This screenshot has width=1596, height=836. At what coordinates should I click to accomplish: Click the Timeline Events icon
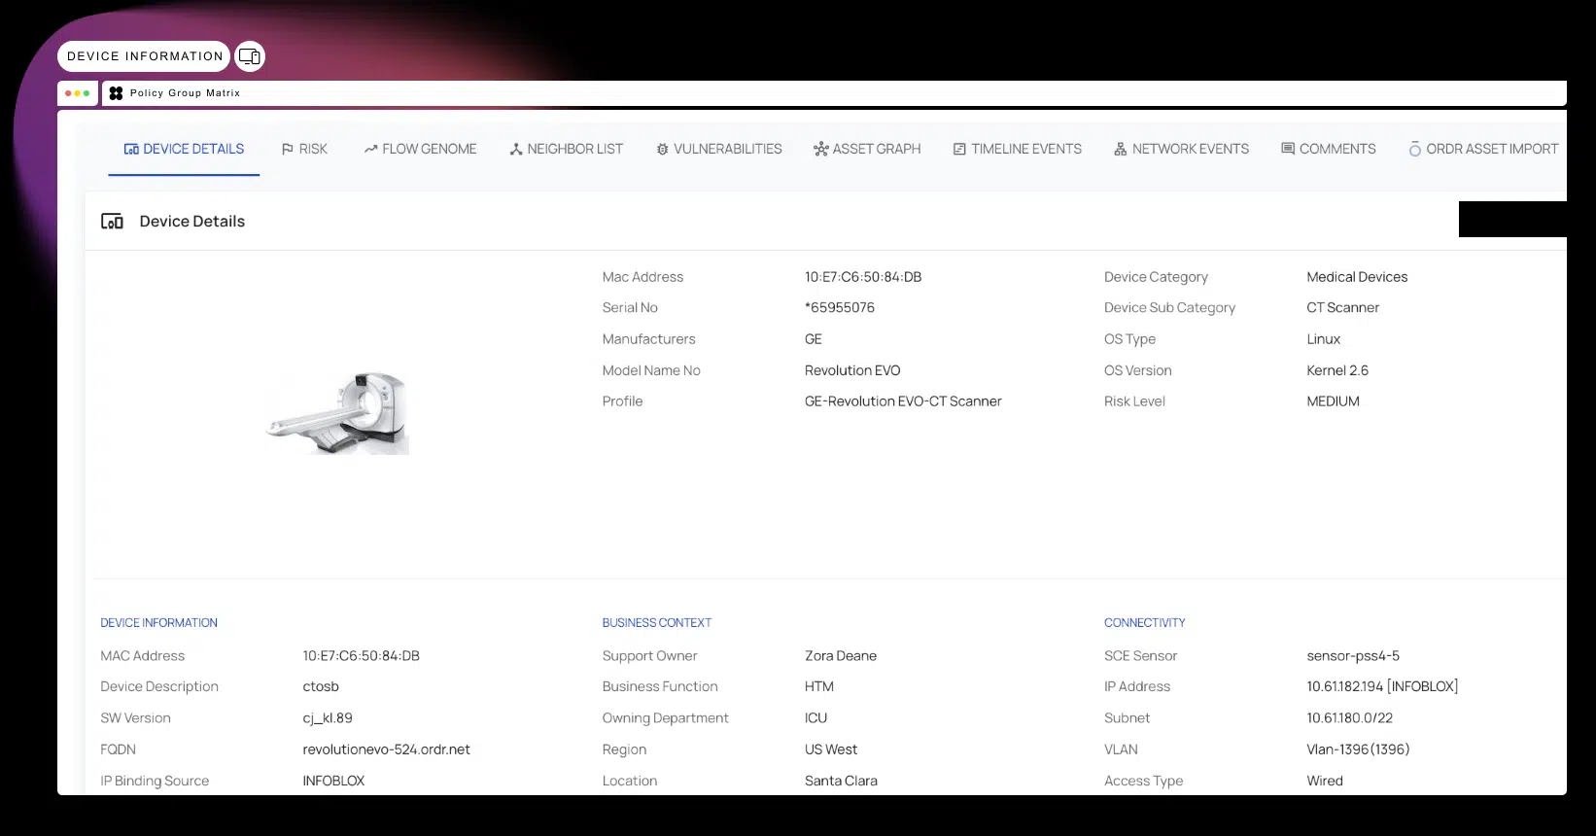tap(959, 149)
